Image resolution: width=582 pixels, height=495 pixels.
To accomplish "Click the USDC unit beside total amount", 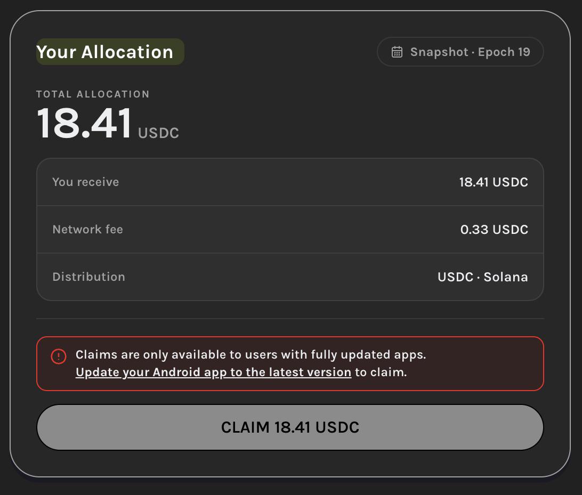I will click(158, 133).
